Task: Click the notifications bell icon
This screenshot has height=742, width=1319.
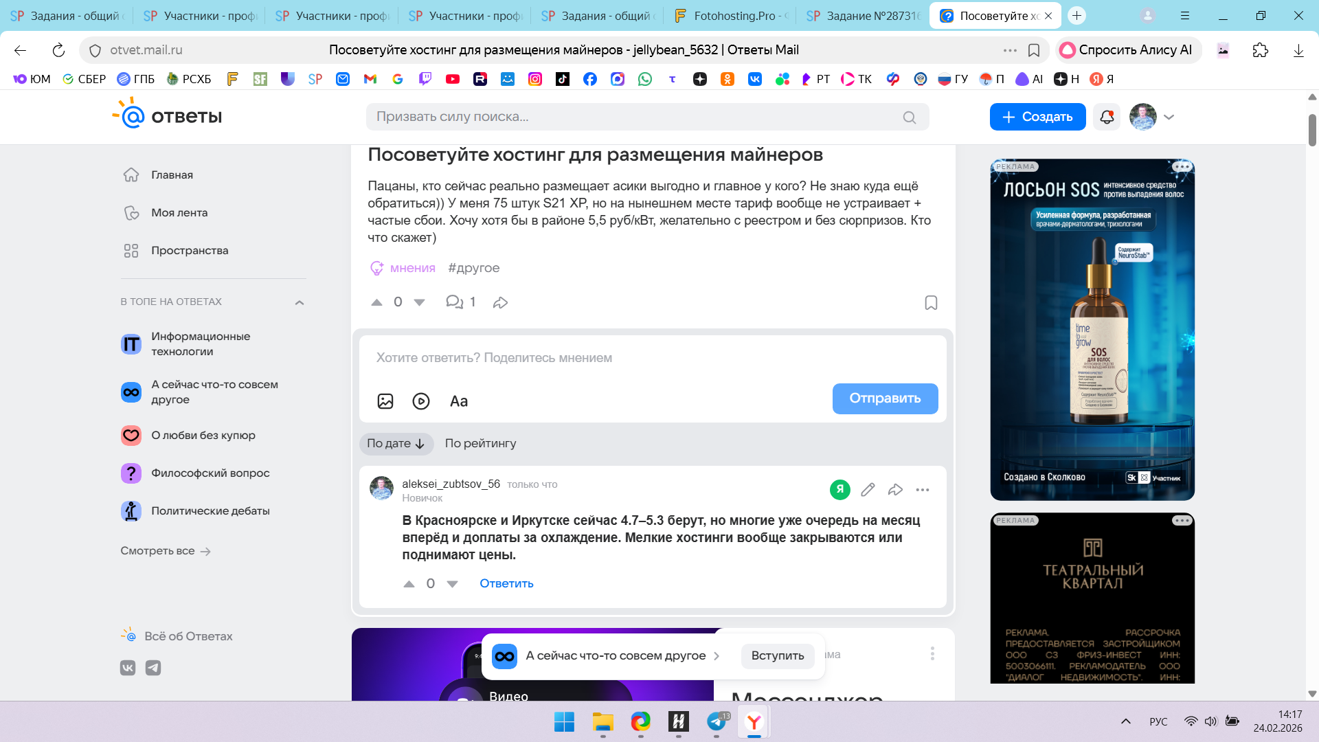Action: point(1106,117)
